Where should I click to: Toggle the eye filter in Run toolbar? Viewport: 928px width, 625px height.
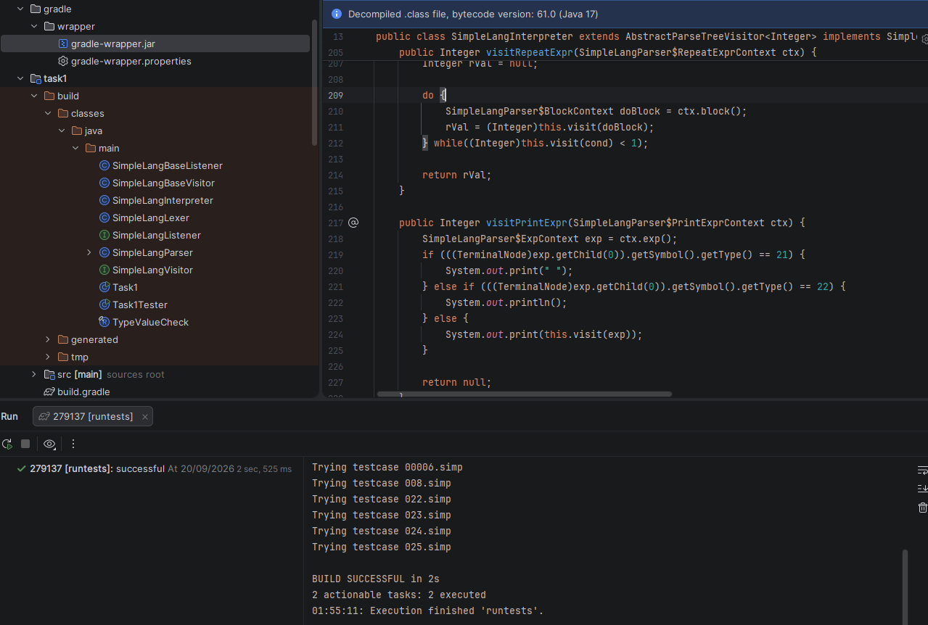[49, 444]
